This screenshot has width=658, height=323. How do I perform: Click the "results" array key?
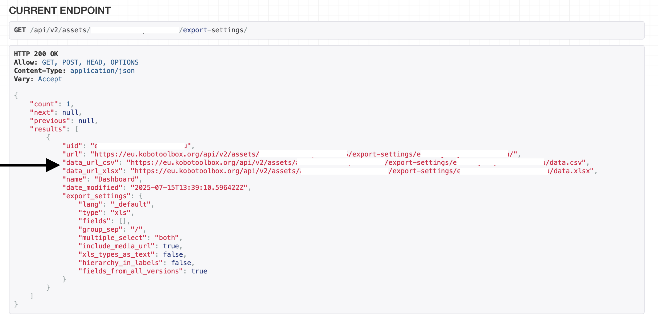48,129
